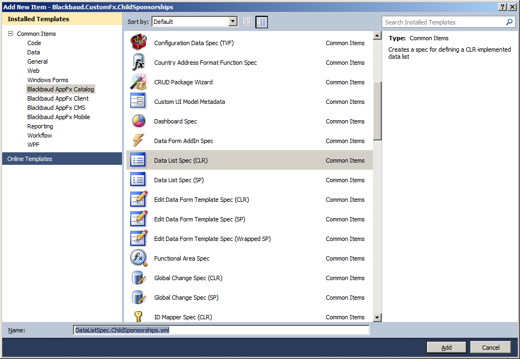Click the Add button
The height and width of the screenshot is (359, 520).
(x=446, y=348)
